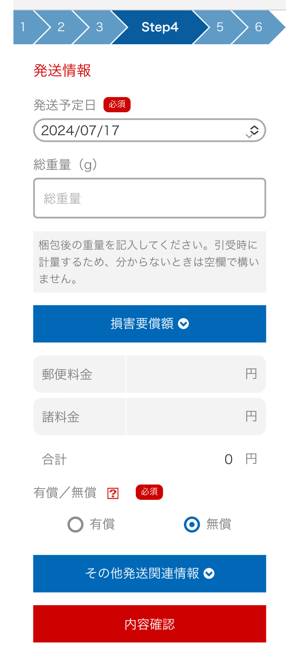Select the 有償 radio button
The width and height of the screenshot is (301, 652).
pos(75,525)
